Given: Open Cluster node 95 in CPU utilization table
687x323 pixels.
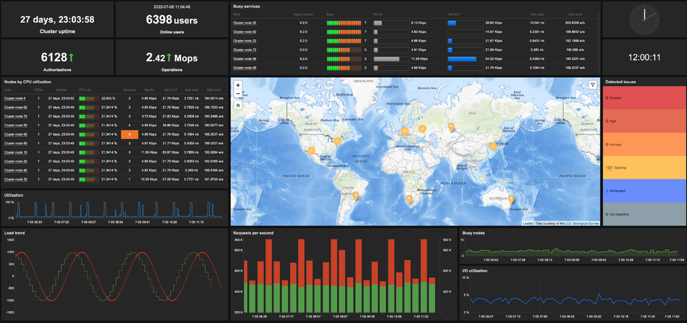Looking at the screenshot, I should 15,134.
